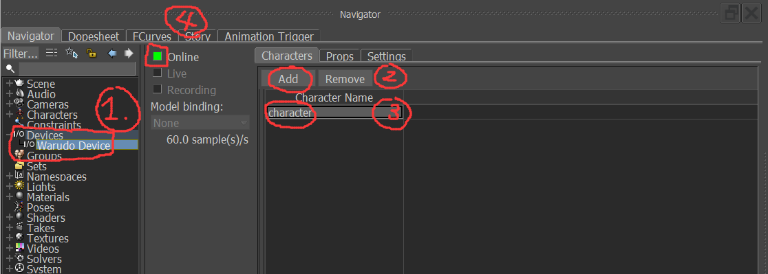Open the Props tab
Viewport: 768px width, 274px height.
click(x=340, y=56)
